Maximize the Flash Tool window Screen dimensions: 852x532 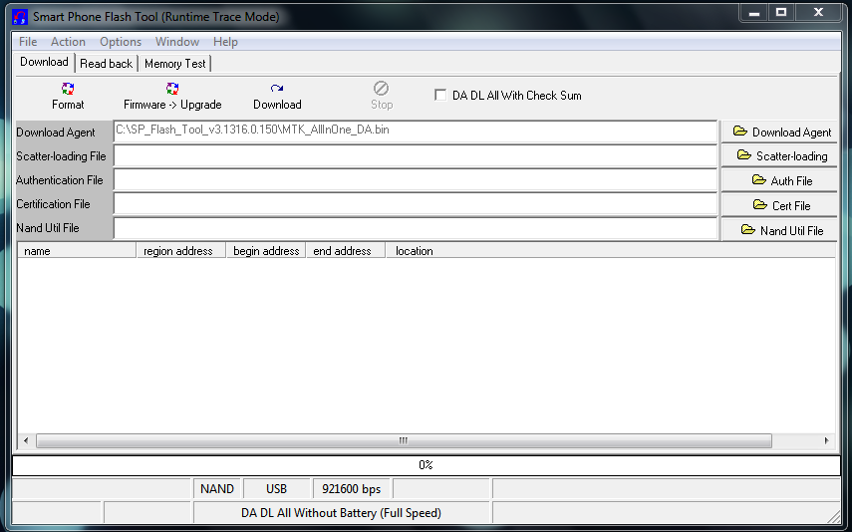tap(781, 13)
